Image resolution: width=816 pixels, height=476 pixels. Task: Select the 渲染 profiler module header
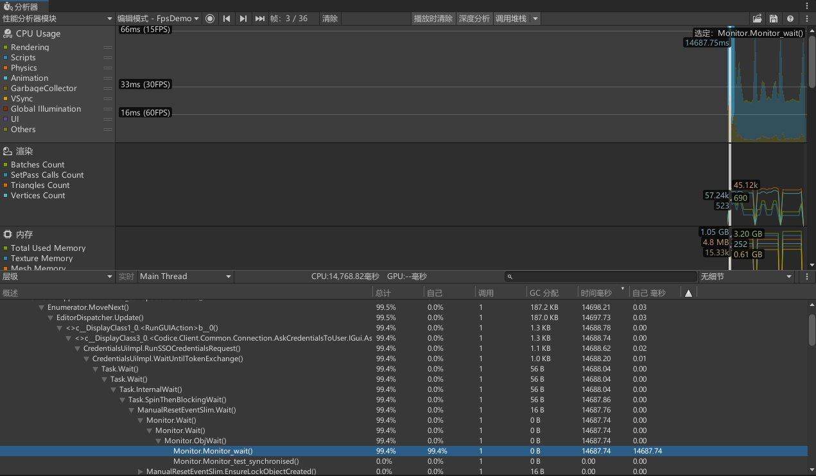coord(26,151)
